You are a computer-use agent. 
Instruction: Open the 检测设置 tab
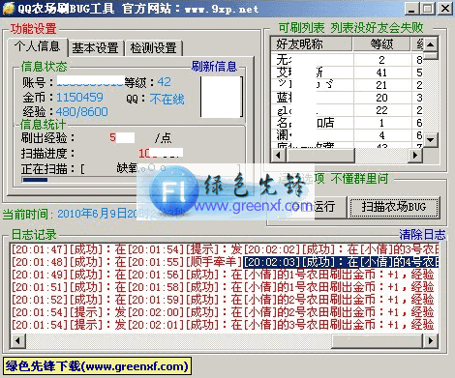click(x=154, y=48)
